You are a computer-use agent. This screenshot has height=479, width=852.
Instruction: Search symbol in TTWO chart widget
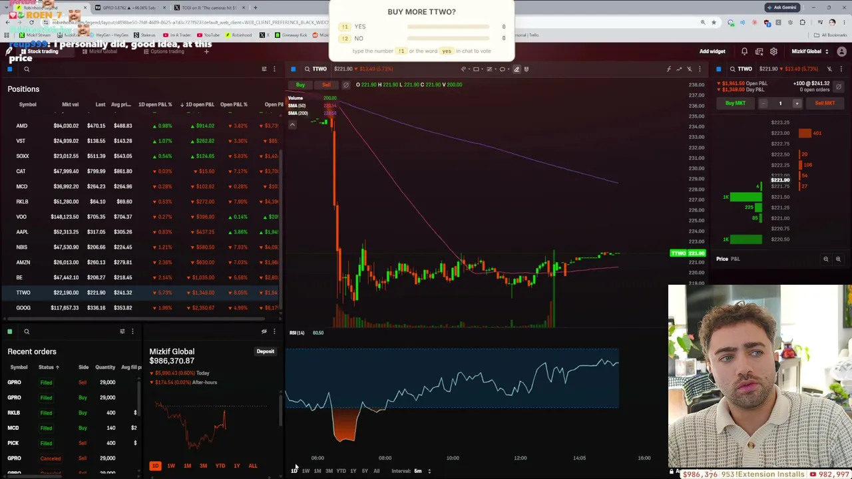[307, 69]
